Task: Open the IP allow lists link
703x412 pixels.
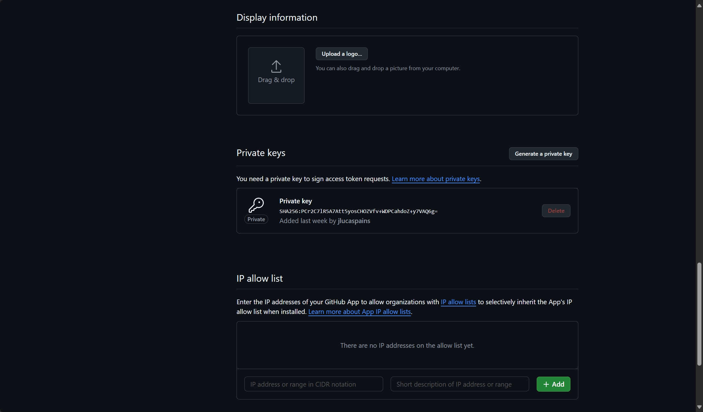Action: click(458, 302)
